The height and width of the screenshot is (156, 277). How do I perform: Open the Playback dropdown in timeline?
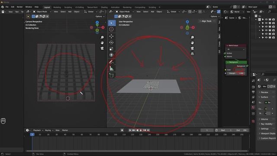38,130
